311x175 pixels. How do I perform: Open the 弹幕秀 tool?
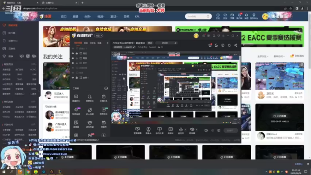[x=103, y=124]
